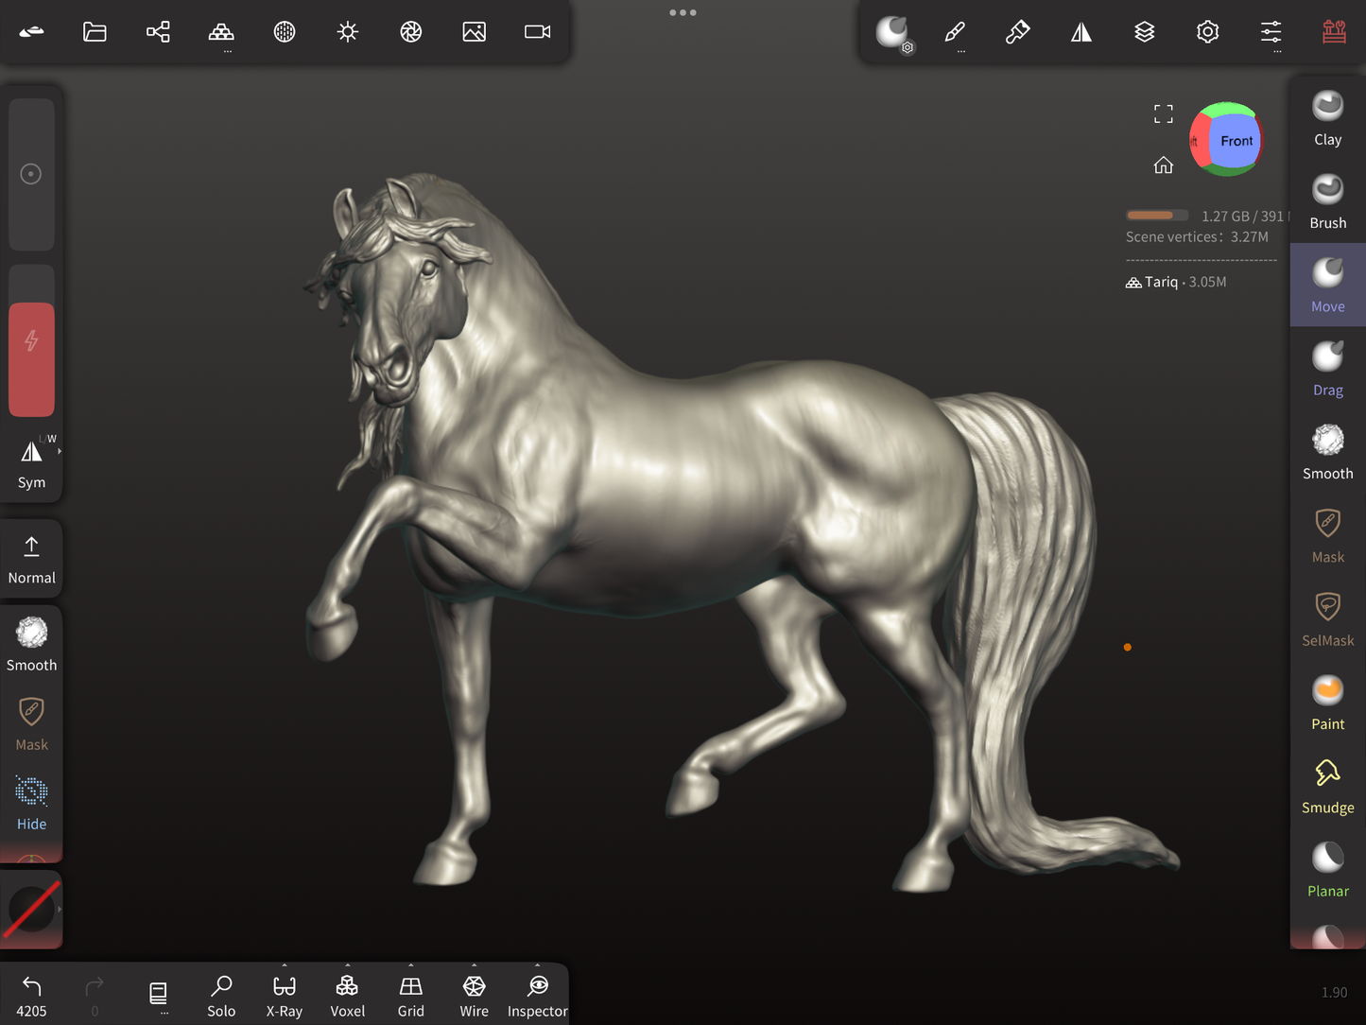Click the Solo button
This screenshot has width=1366, height=1025.
point(221,996)
